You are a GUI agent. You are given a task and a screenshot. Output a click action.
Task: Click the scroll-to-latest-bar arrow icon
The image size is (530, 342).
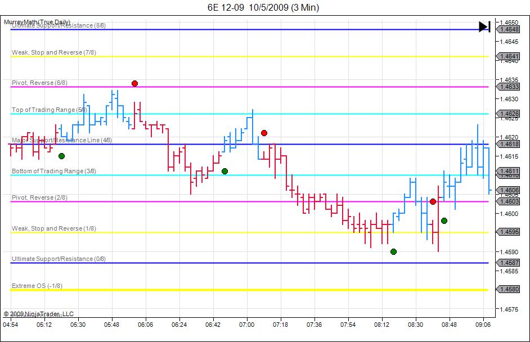pos(484,26)
